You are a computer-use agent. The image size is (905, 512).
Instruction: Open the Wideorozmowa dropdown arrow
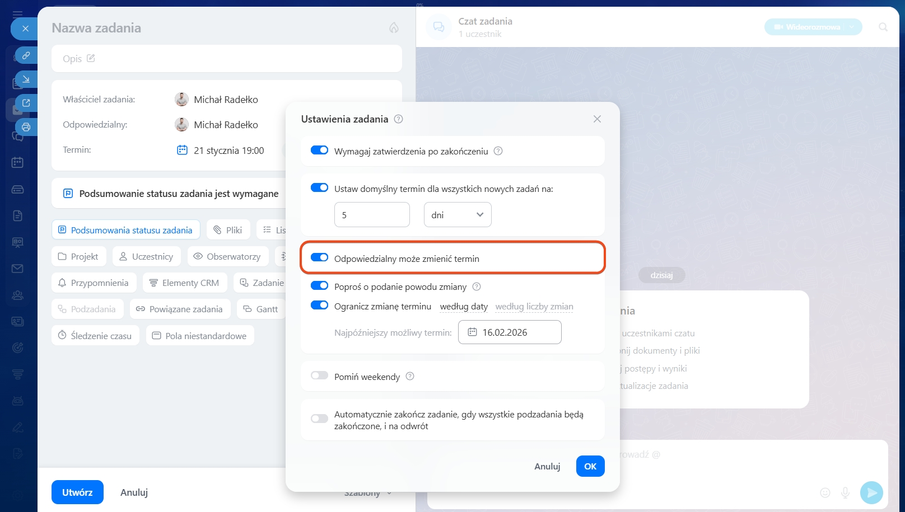pyautogui.click(x=852, y=27)
